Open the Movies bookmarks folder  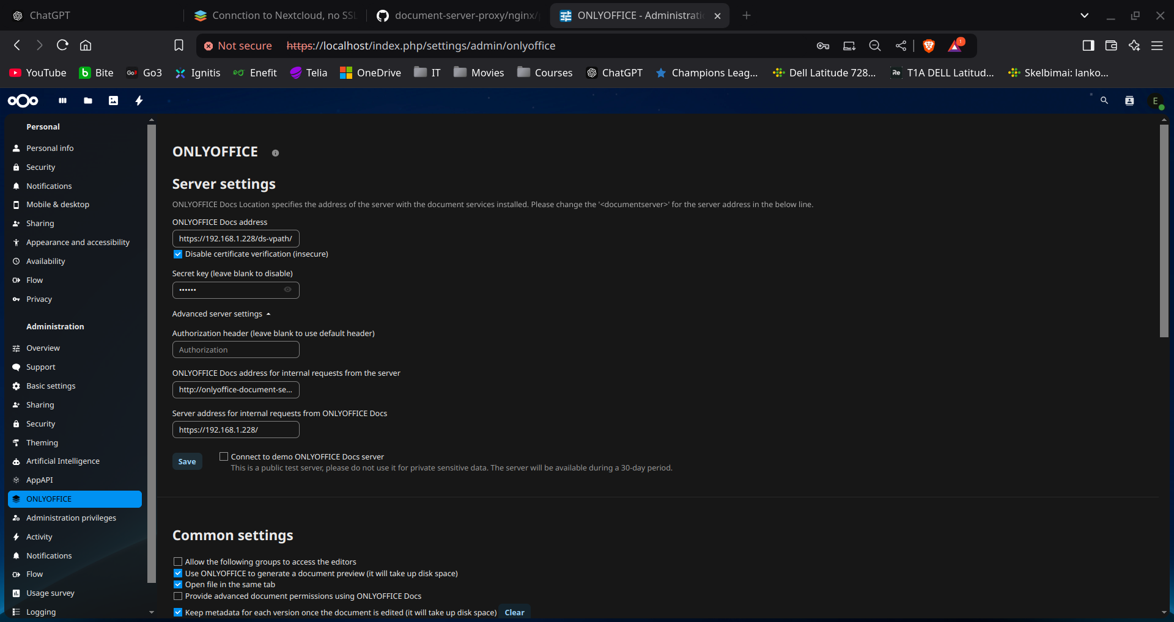(x=479, y=73)
